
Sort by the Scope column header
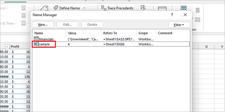[146, 33]
